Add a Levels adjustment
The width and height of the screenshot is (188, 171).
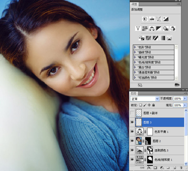pyautogui.click(x=152, y=19)
